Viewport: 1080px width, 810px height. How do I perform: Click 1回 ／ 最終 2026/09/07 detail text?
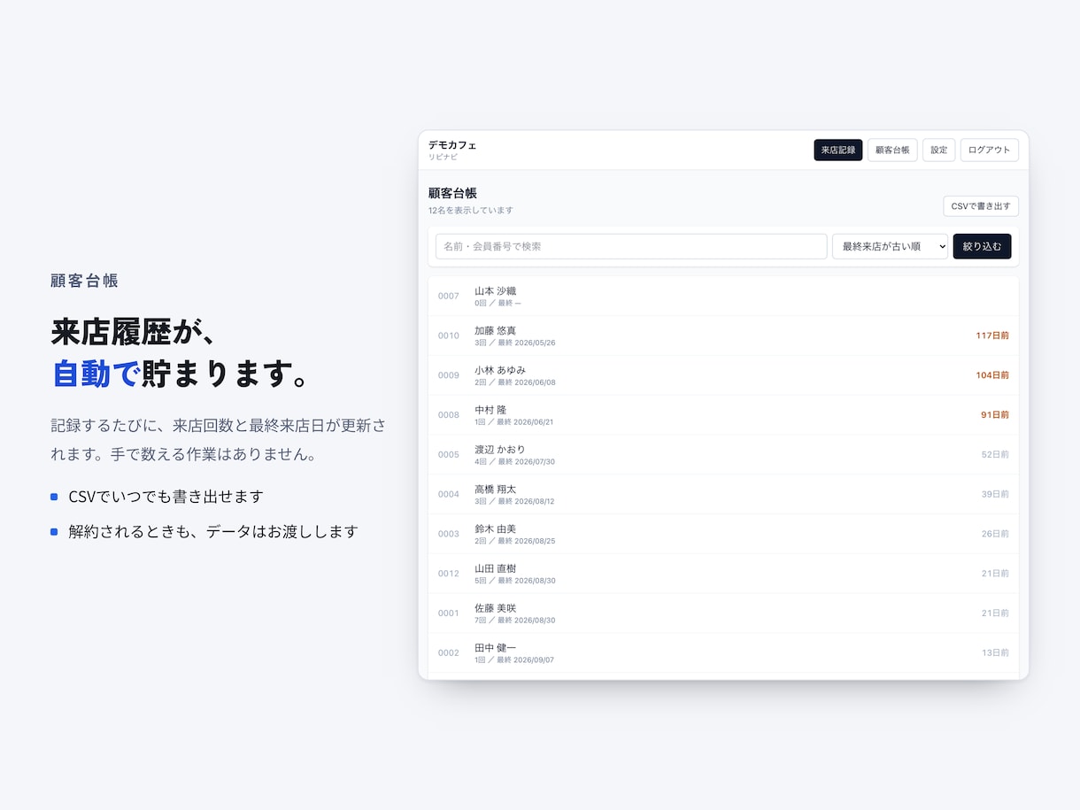pyautogui.click(x=515, y=660)
